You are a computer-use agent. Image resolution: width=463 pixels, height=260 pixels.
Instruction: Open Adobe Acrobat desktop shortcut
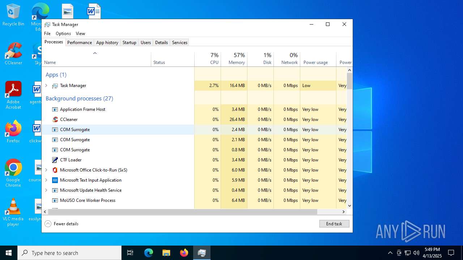pyautogui.click(x=13, y=95)
